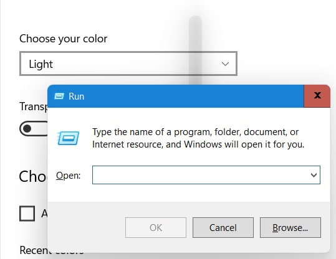Viewport: 336px width, 259px height.
Task: Toggle the Transparency effects switch
Action: [x=34, y=129]
